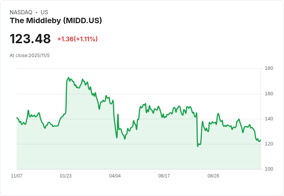Viewport: 284px width, 196px height.
Task: Select the current price 123.48
Action: point(30,39)
